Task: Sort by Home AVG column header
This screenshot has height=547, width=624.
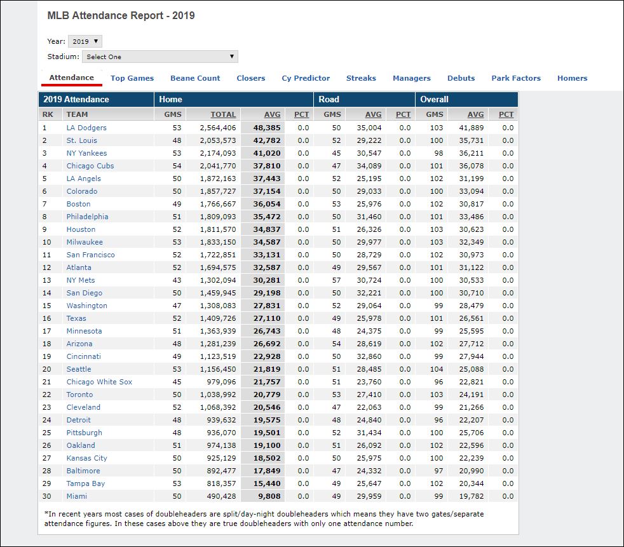Action: click(272, 114)
